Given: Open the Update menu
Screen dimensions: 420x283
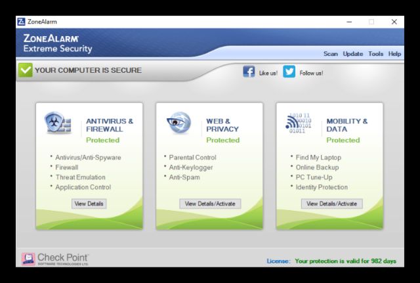Looking at the screenshot, I should pos(352,54).
